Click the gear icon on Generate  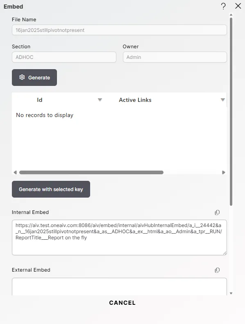(x=22, y=77)
